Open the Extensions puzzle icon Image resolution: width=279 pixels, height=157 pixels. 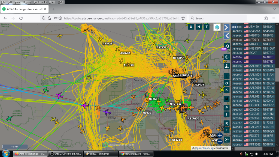click(x=266, y=18)
